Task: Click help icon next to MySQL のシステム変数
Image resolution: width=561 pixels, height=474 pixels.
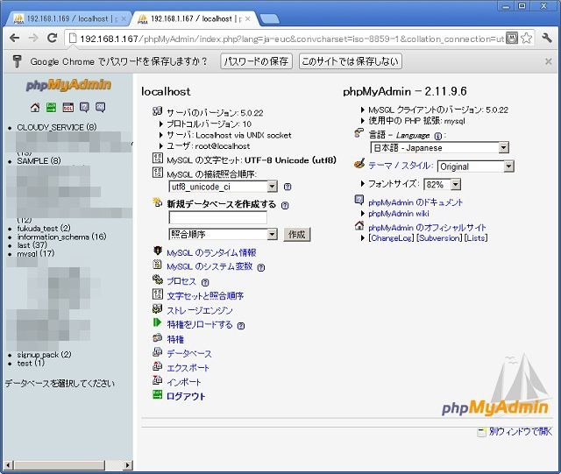Action: point(261,267)
